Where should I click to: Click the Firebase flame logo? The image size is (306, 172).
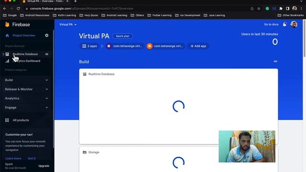point(7,24)
